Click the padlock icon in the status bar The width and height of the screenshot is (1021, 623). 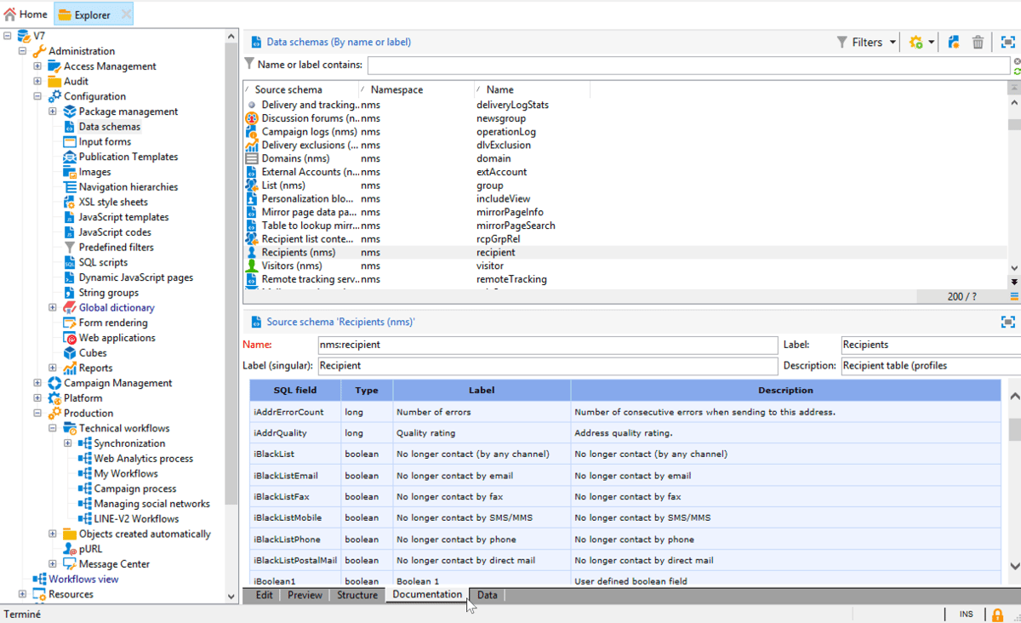(996, 614)
